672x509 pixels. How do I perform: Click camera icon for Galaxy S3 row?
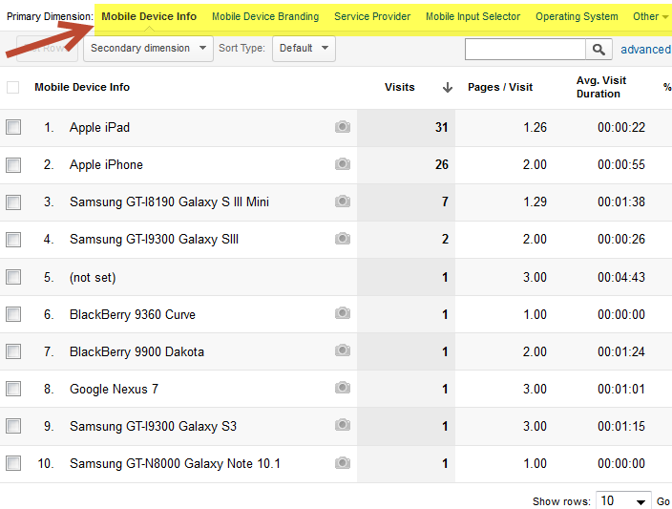343,425
